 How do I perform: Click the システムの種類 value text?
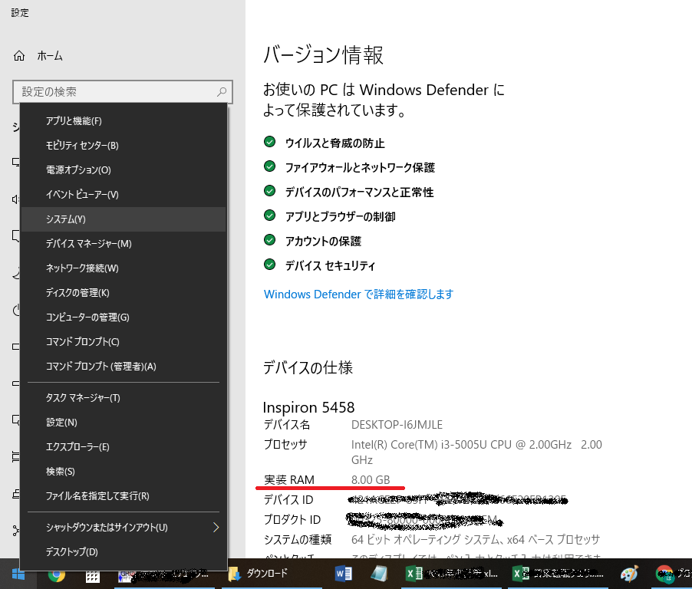click(476, 540)
